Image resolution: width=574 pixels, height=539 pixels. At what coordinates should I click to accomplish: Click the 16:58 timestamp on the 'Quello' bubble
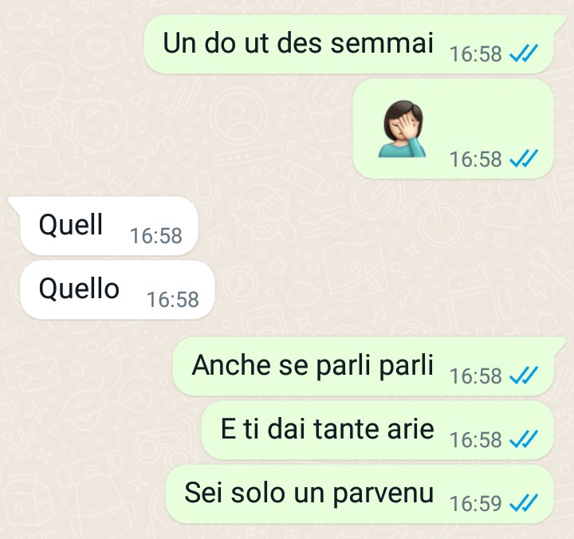(x=173, y=299)
